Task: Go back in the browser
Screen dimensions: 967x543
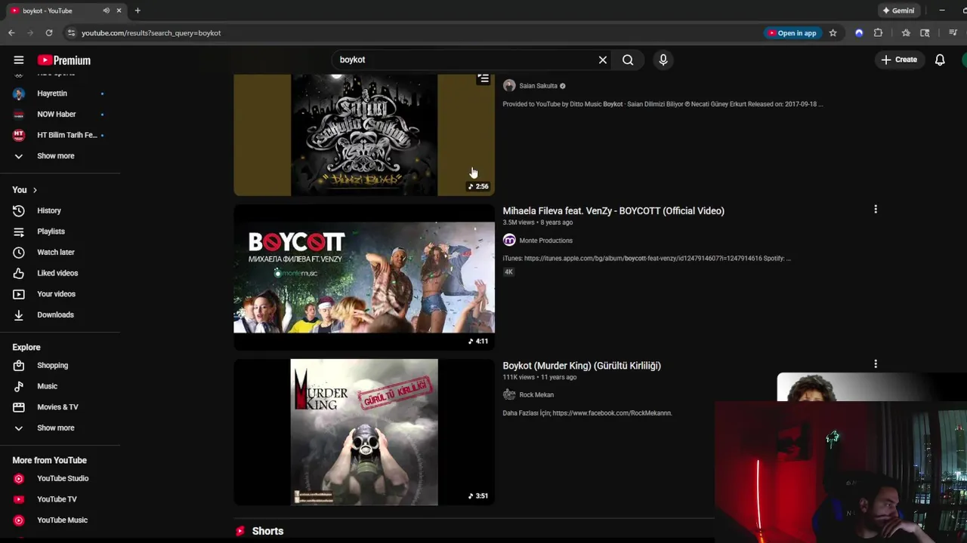Action: point(11,33)
